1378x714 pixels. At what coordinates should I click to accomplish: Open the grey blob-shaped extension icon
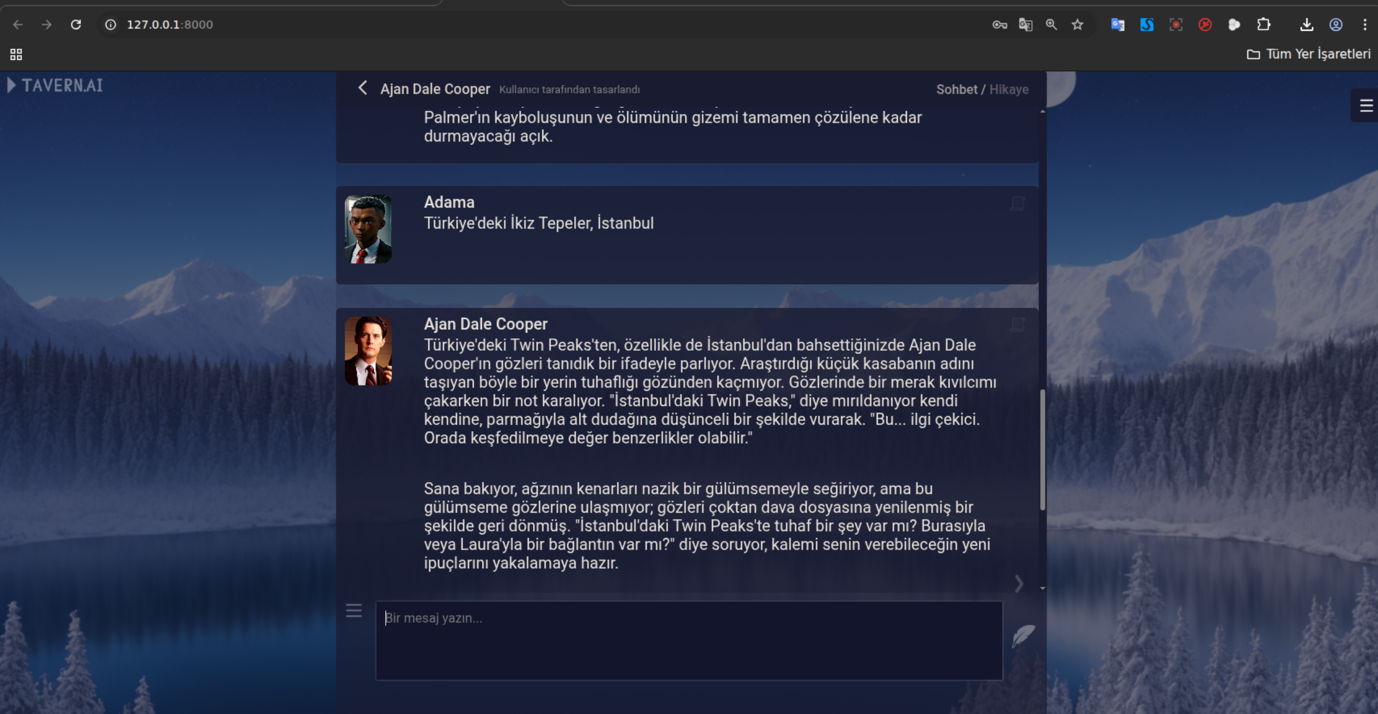pyautogui.click(x=1234, y=24)
